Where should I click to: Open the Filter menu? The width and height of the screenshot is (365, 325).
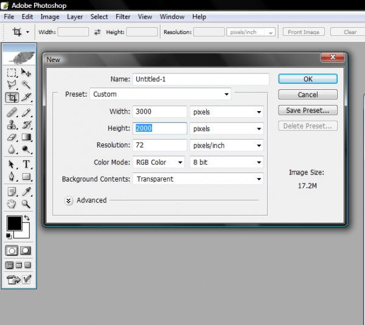(x=123, y=17)
